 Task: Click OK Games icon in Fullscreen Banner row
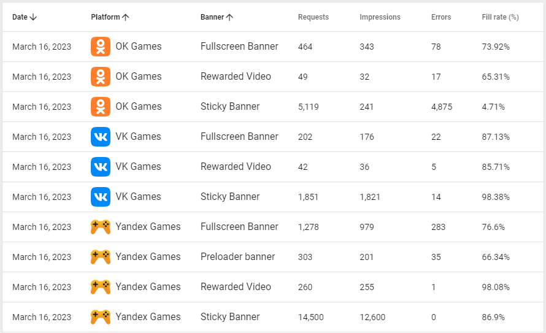101,47
